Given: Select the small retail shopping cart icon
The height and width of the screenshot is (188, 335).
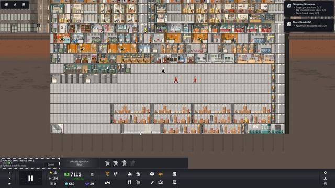Looking at the screenshot, I should point(107,163).
